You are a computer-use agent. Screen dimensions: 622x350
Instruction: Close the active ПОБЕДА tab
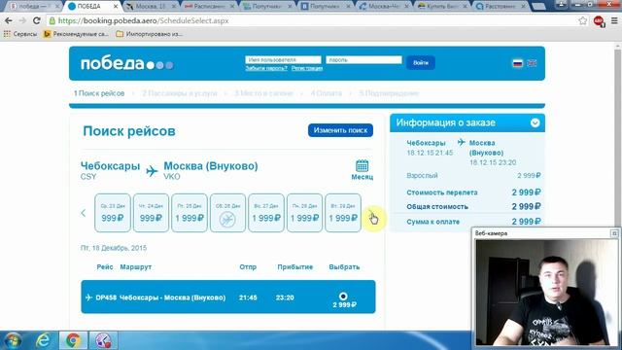116,7
